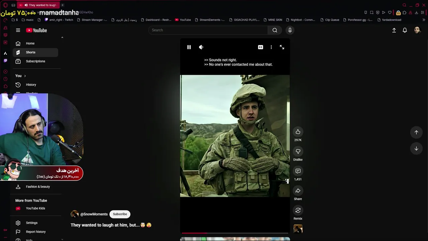Toggle closed captions on the Short
Screen dimensions: 428x241
point(260,47)
